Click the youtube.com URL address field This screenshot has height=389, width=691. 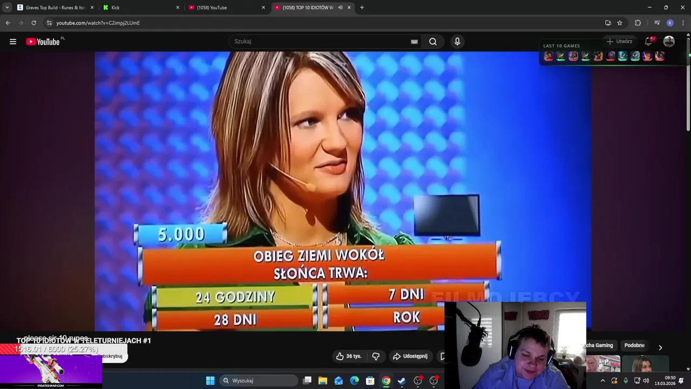[x=98, y=23]
